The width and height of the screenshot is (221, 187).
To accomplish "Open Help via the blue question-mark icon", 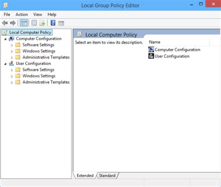I will [x=53, y=23].
